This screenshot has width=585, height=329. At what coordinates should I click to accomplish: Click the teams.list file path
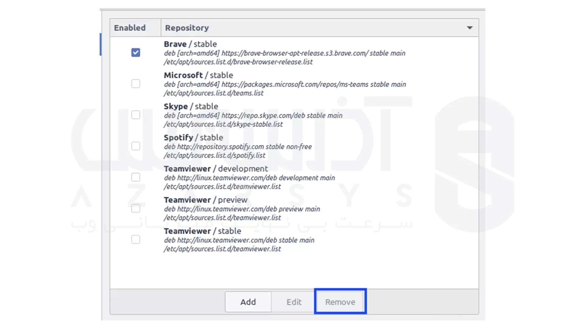coord(214,93)
